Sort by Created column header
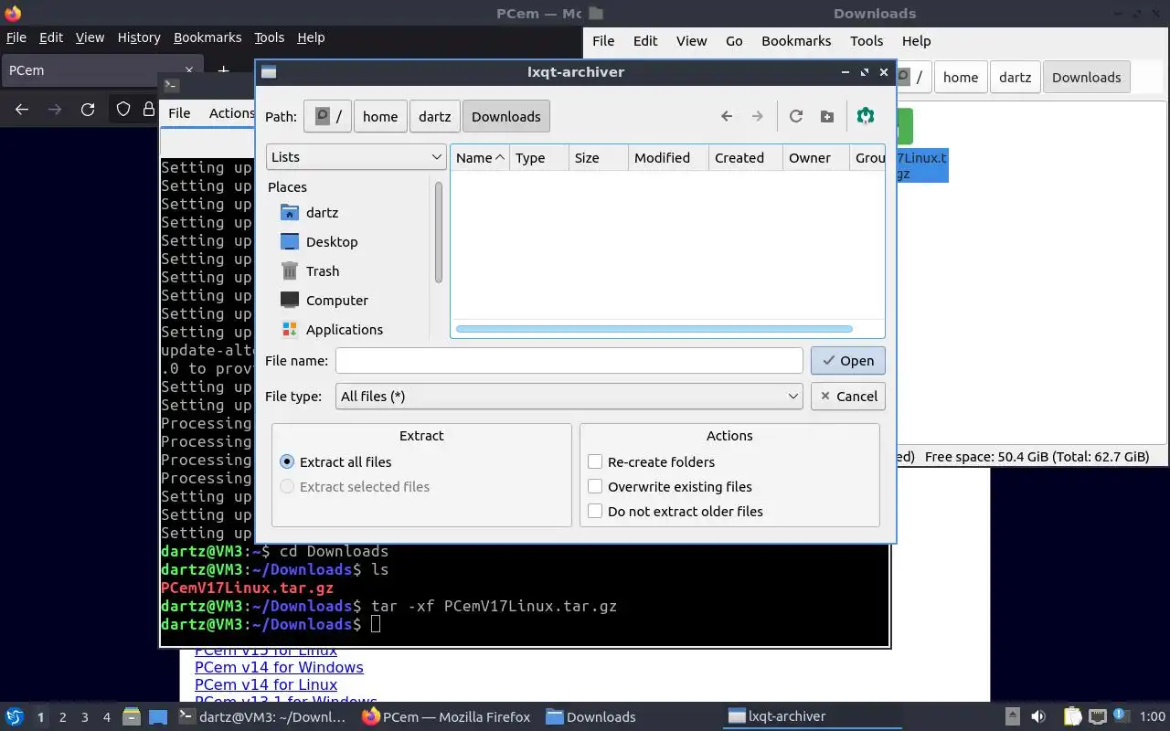Image resolution: width=1170 pixels, height=731 pixels. 746,158
